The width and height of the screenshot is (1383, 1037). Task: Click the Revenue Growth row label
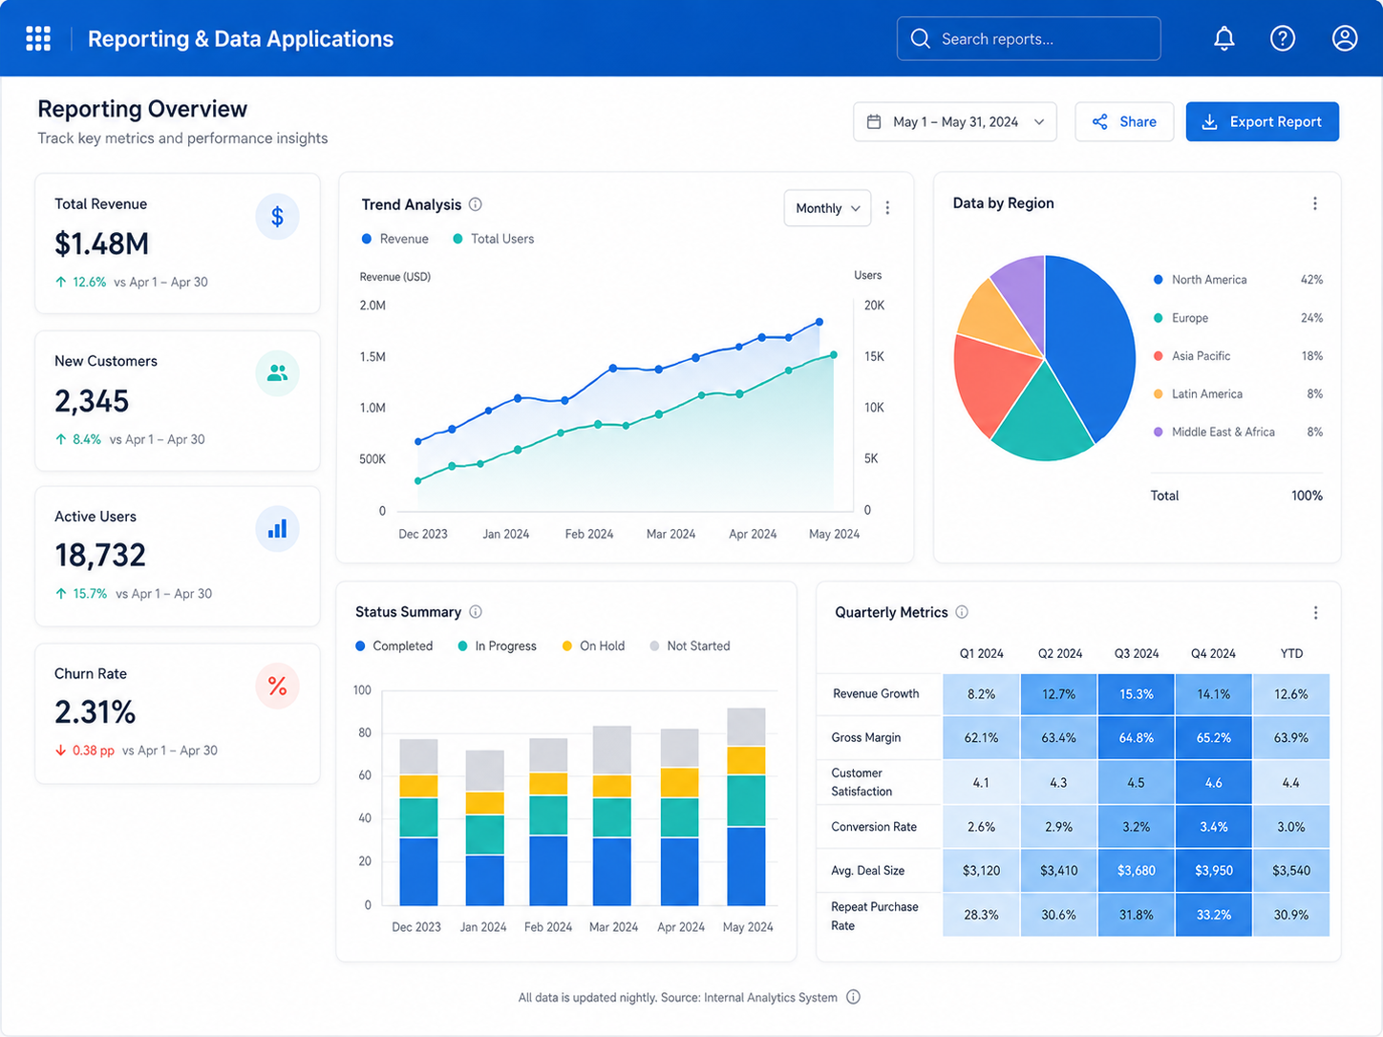tap(876, 694)
